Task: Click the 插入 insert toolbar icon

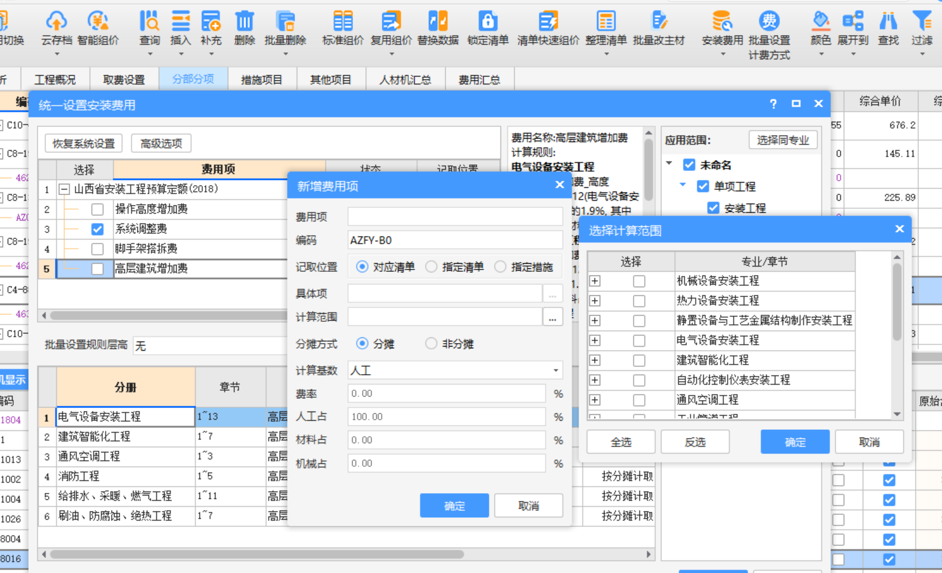Action: 181,29
